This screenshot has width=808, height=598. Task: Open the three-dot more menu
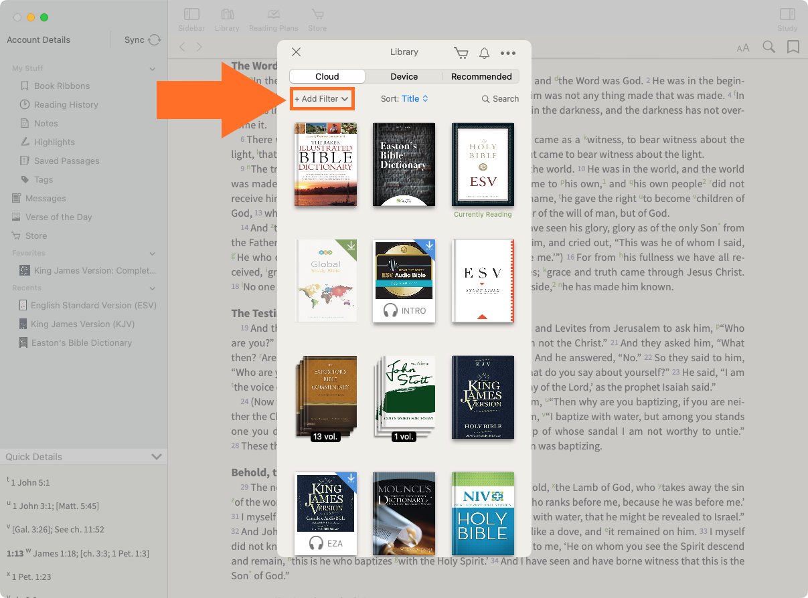coord(508,53)
